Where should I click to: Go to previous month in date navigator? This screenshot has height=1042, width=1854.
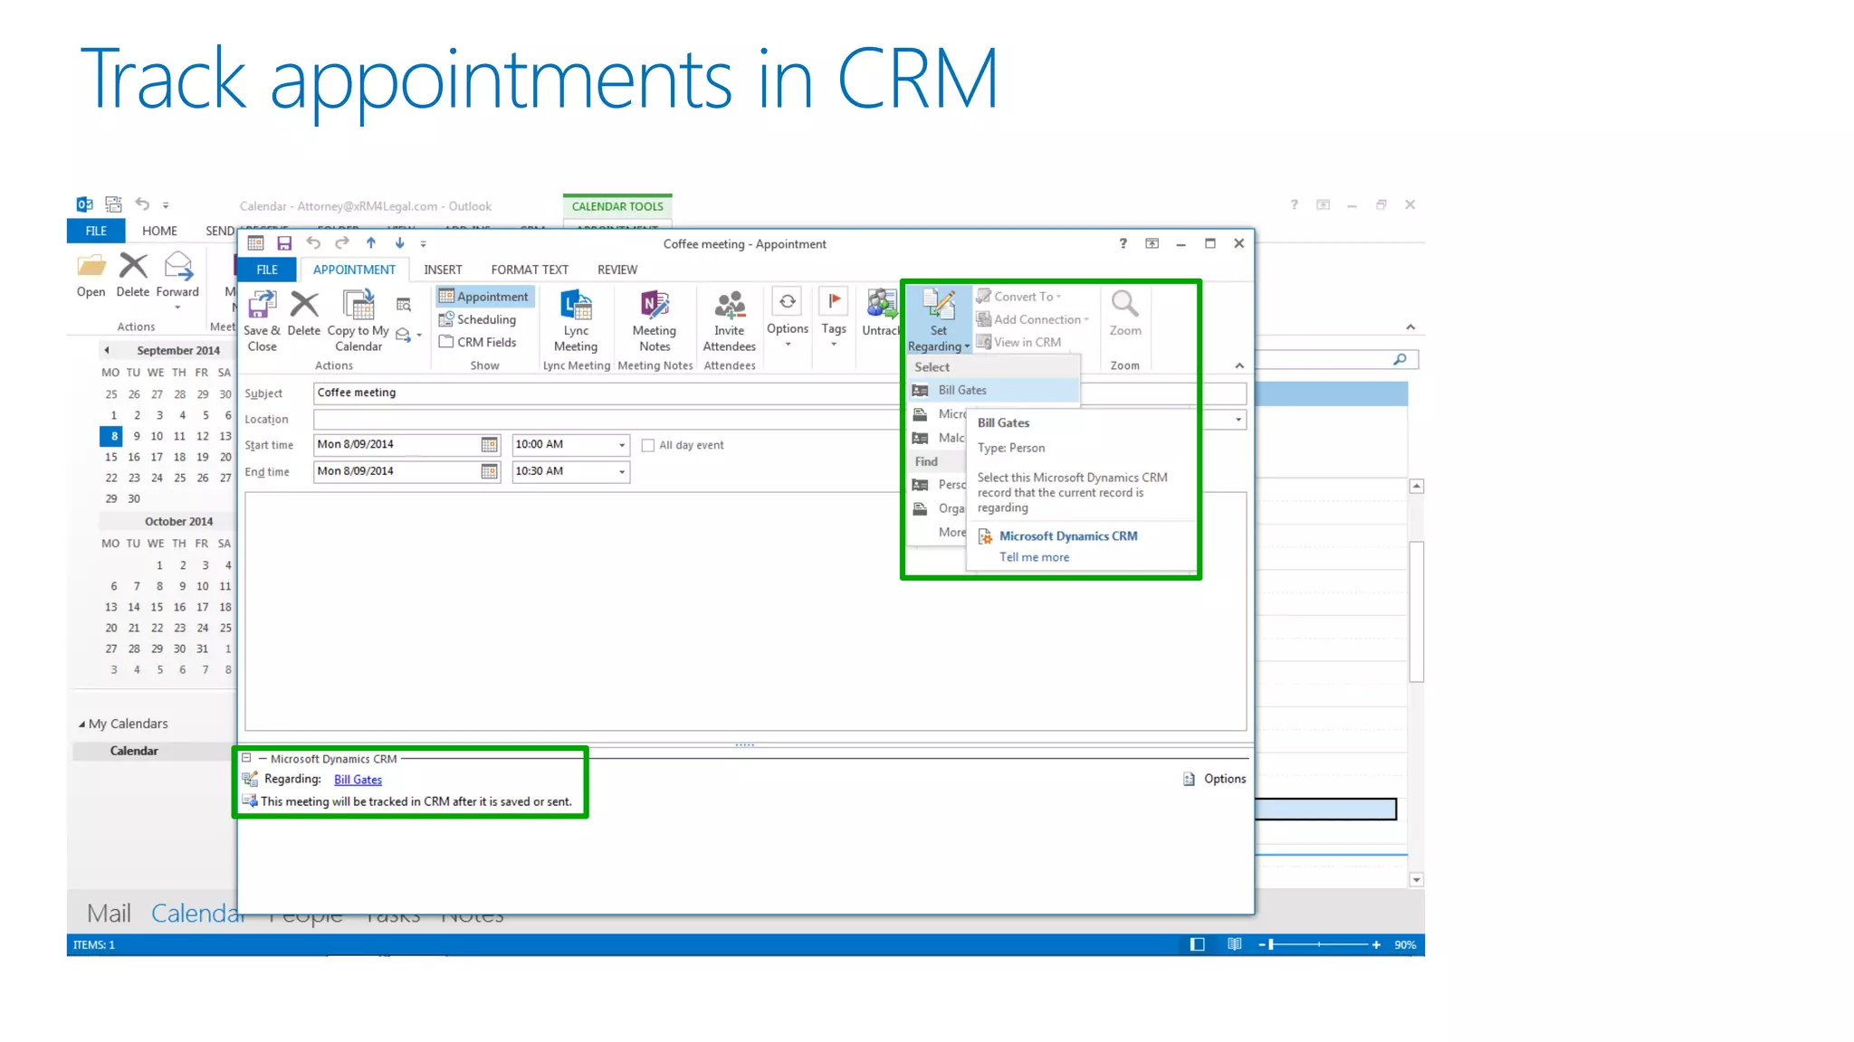pyautogui.click(x=107, y=350)
